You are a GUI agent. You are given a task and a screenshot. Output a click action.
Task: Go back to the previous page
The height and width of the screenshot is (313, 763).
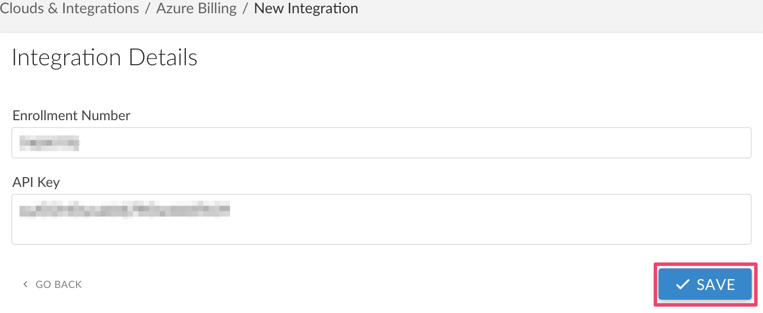click(52, 285)
